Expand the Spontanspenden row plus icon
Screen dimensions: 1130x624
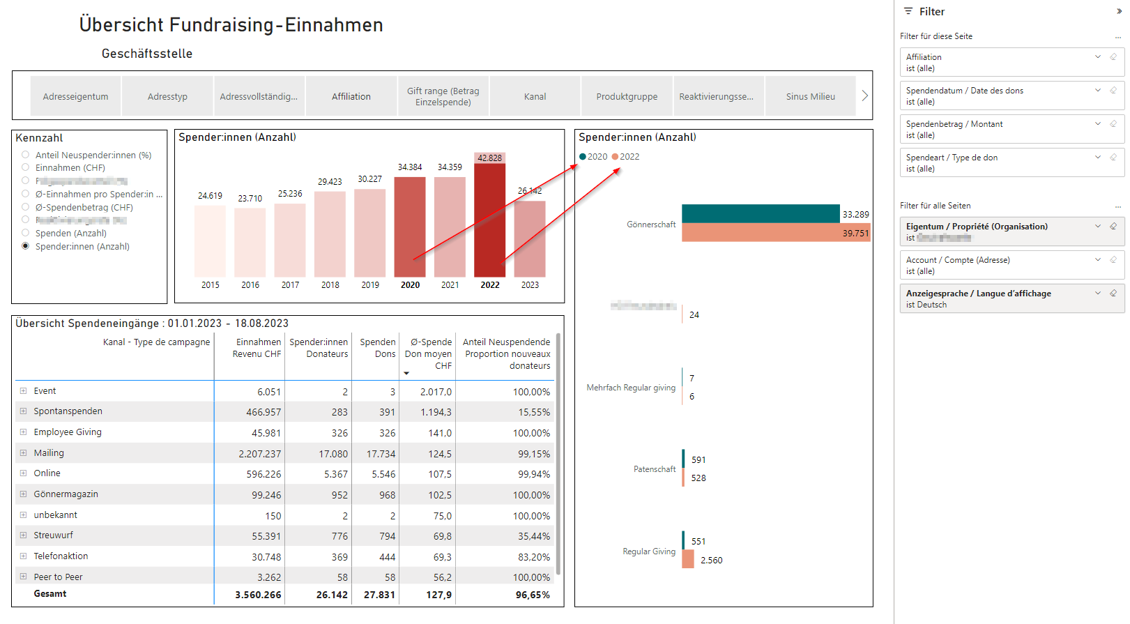(x=23, y=411)
